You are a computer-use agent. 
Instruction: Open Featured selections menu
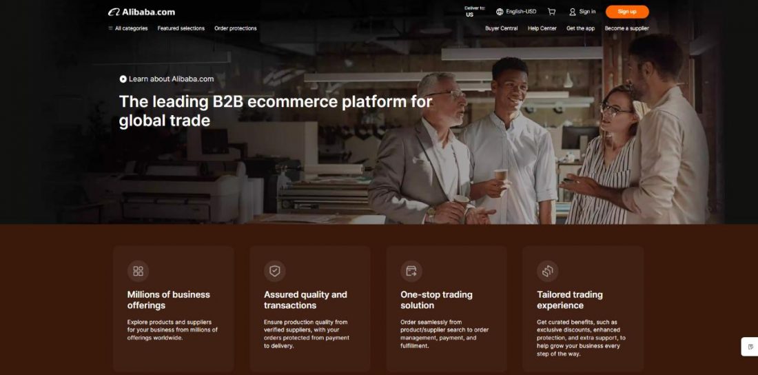pyautogui.click(x=181, y=28)
